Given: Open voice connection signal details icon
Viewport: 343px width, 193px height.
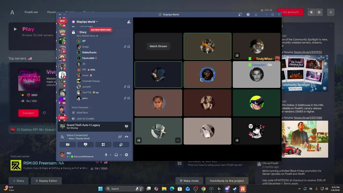Looking at the screenshot, I should (x=62, y=137).
